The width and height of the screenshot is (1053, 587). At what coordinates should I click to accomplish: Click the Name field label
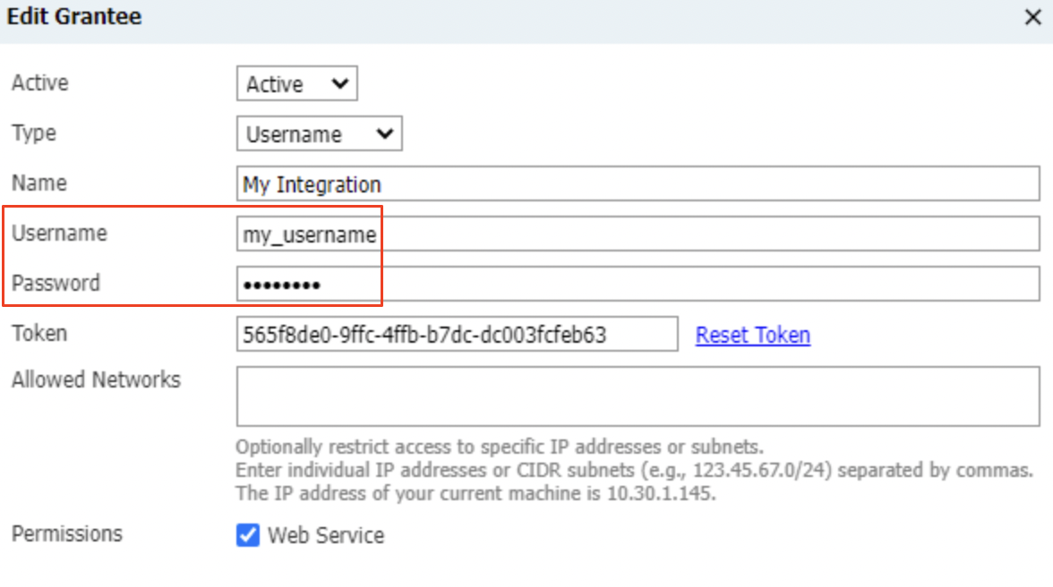[39, 183]
